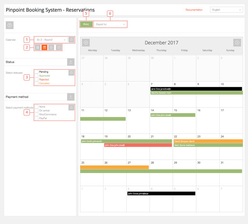The height and width of the screenshot is (224, 248).
Task: Collapse the Status section arrow button
Action: click(x=71, y=62)
